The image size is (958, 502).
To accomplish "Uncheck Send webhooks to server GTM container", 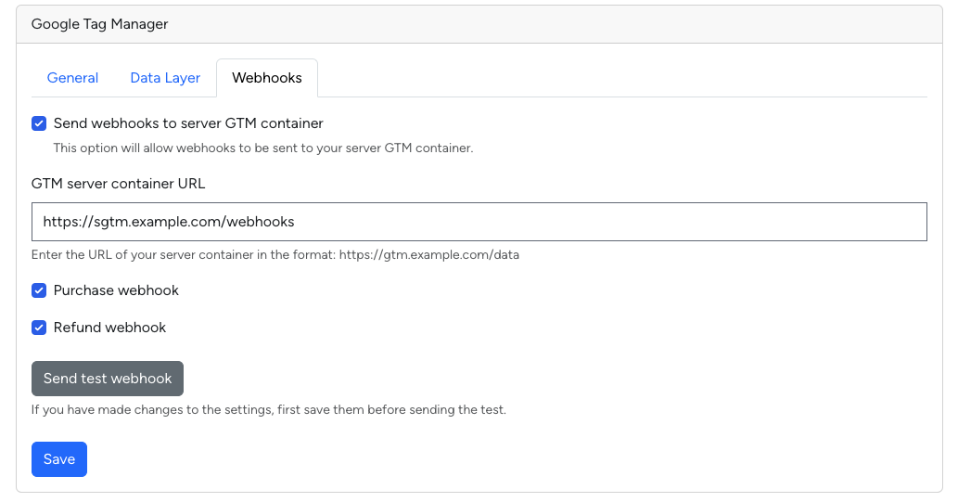I will [39, 123].
